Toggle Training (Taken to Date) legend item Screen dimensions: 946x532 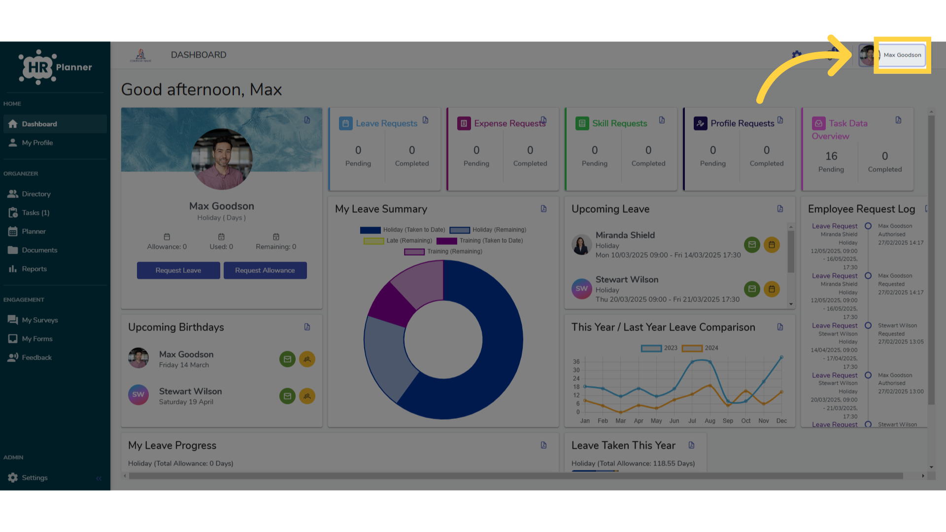(480, 241)
